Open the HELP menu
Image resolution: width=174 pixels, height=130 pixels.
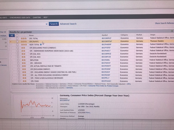coord(45,17)
